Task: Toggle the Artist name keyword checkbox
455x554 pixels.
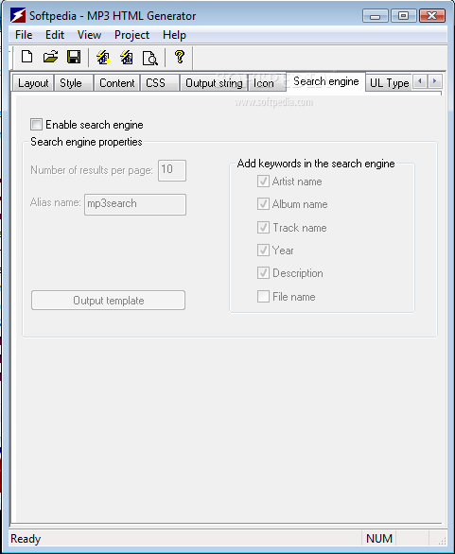Action: [263, 182]
